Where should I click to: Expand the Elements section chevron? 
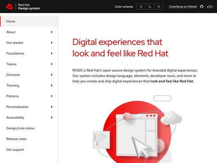point(52,75)
